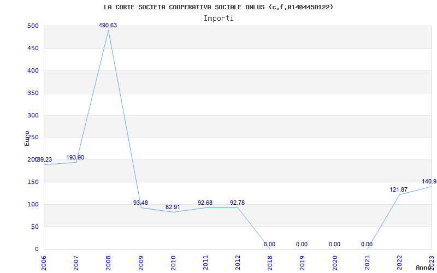Click the 2012 x-axis year label
The image size is (437, 273).
click(238, 263)
